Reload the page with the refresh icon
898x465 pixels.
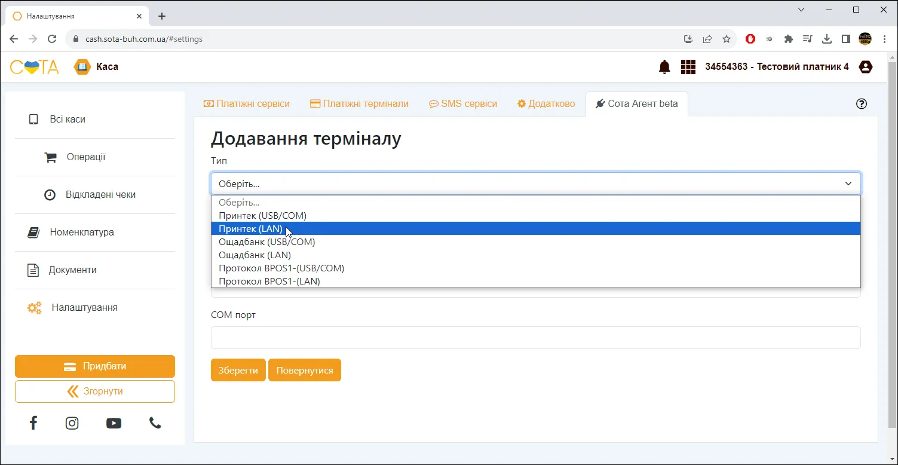click(x=52, y=39)
